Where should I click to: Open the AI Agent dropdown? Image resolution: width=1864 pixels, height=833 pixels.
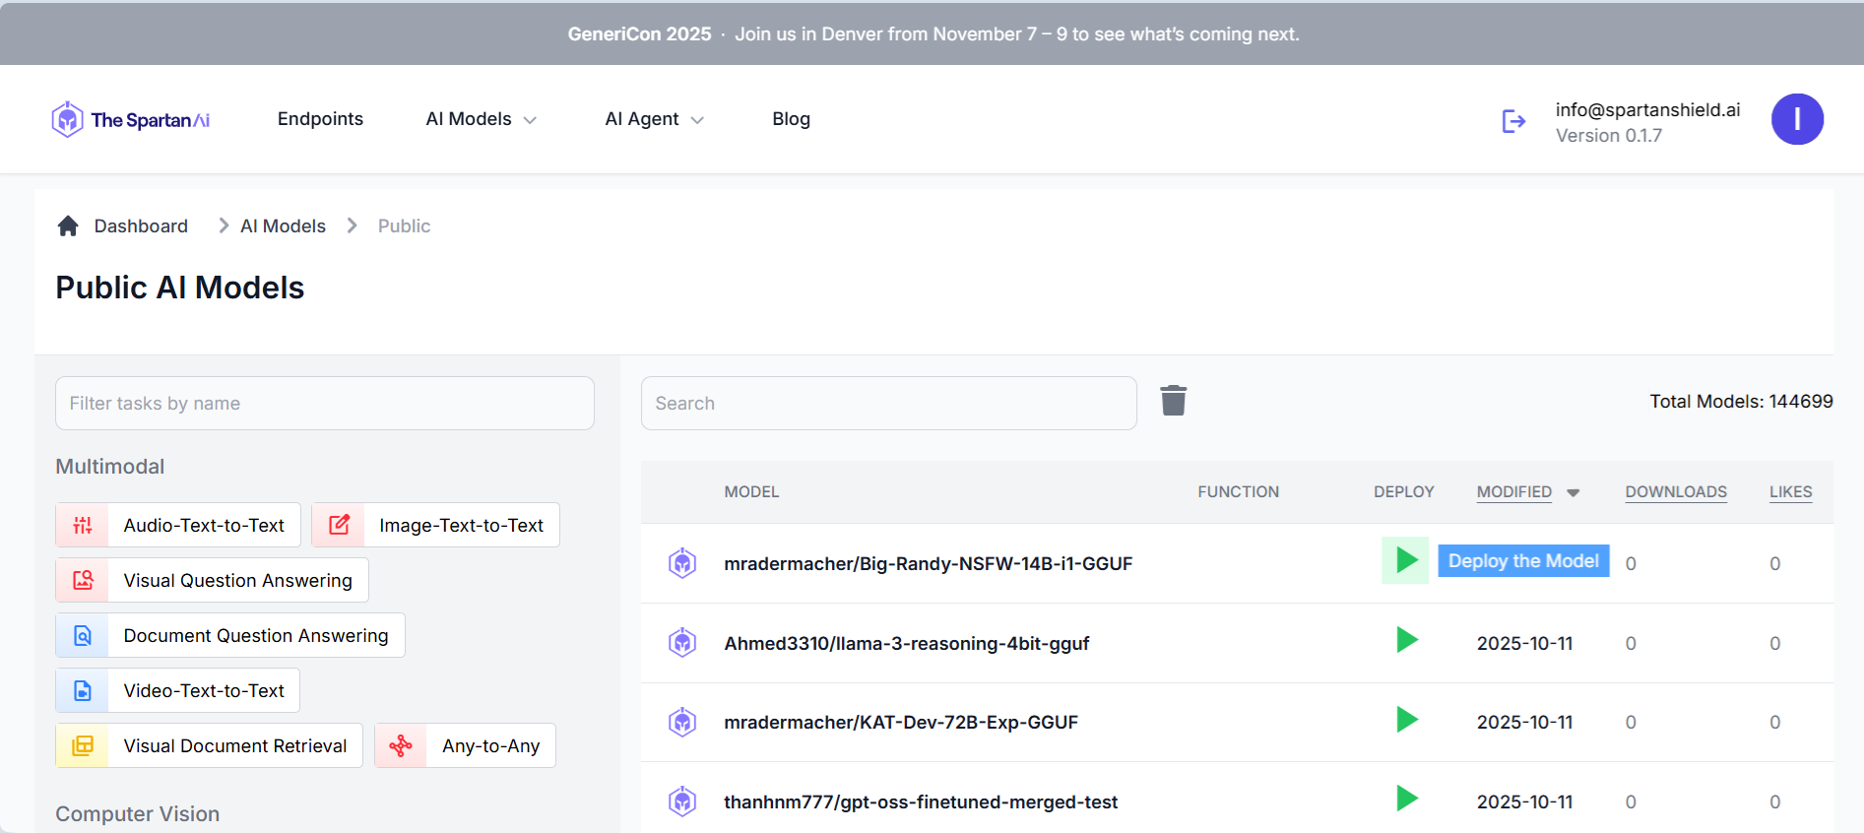coord(654,119)
